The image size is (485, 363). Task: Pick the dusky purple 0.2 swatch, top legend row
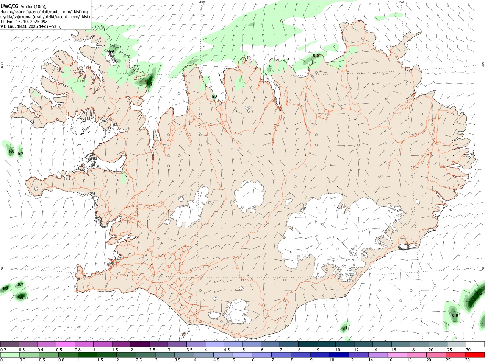(9, 344)
